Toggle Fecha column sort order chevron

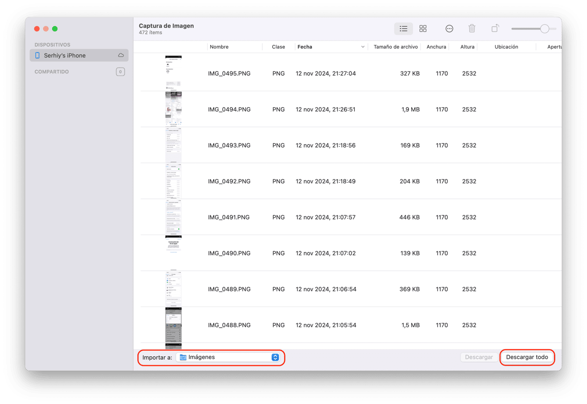coord(363,47)
